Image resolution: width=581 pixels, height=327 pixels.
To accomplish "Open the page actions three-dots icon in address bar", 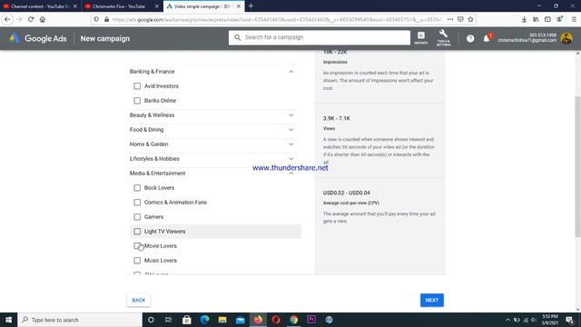I will point(450,19).
